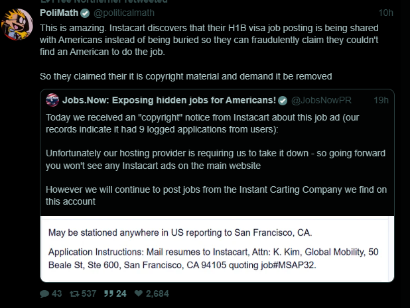Click the 19h quoted tweet timestamp
This screenshot has width=410, height=308.
click(381, 100)
